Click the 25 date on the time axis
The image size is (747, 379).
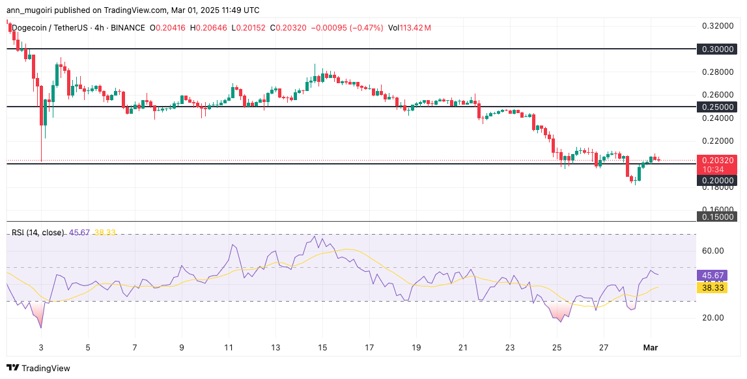pos(557,347)
